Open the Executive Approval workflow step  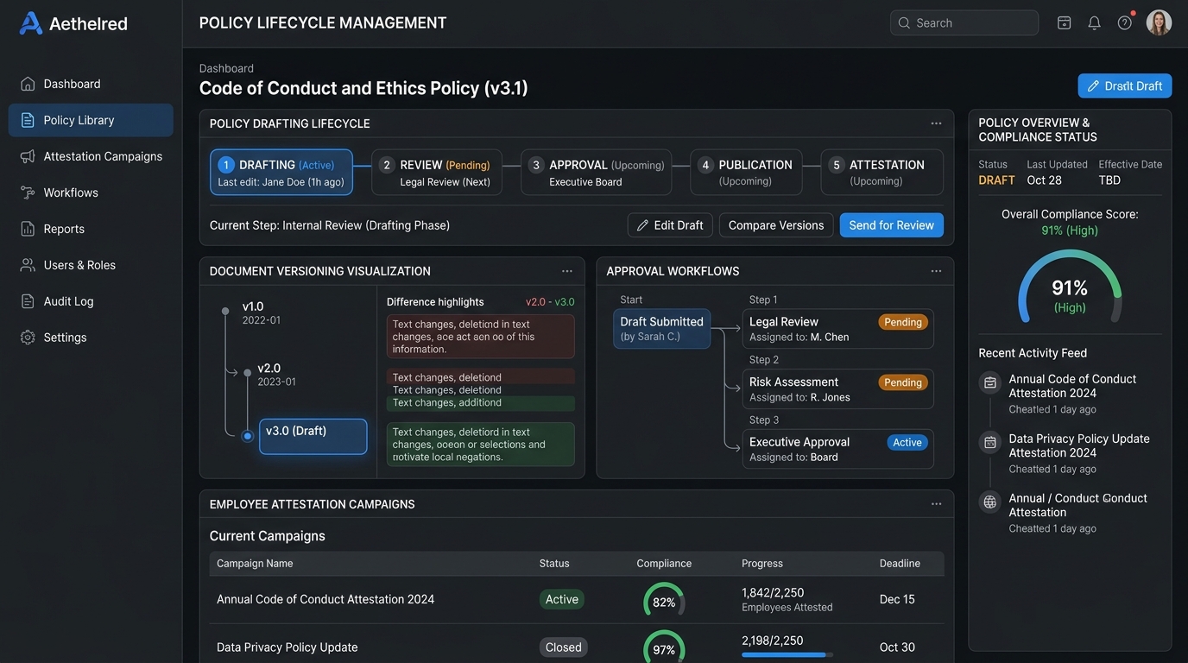(838, 449)
